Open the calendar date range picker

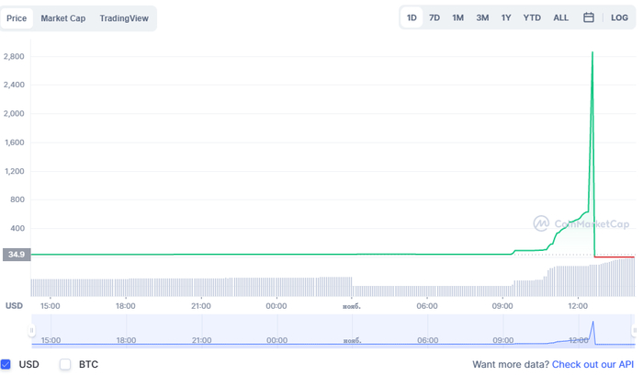[x=589, y=17]
